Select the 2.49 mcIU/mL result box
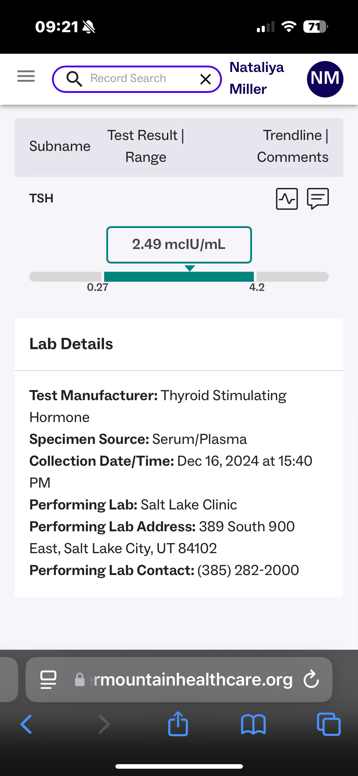Viewport: 358px width, 776px height. tap(179, 244)
